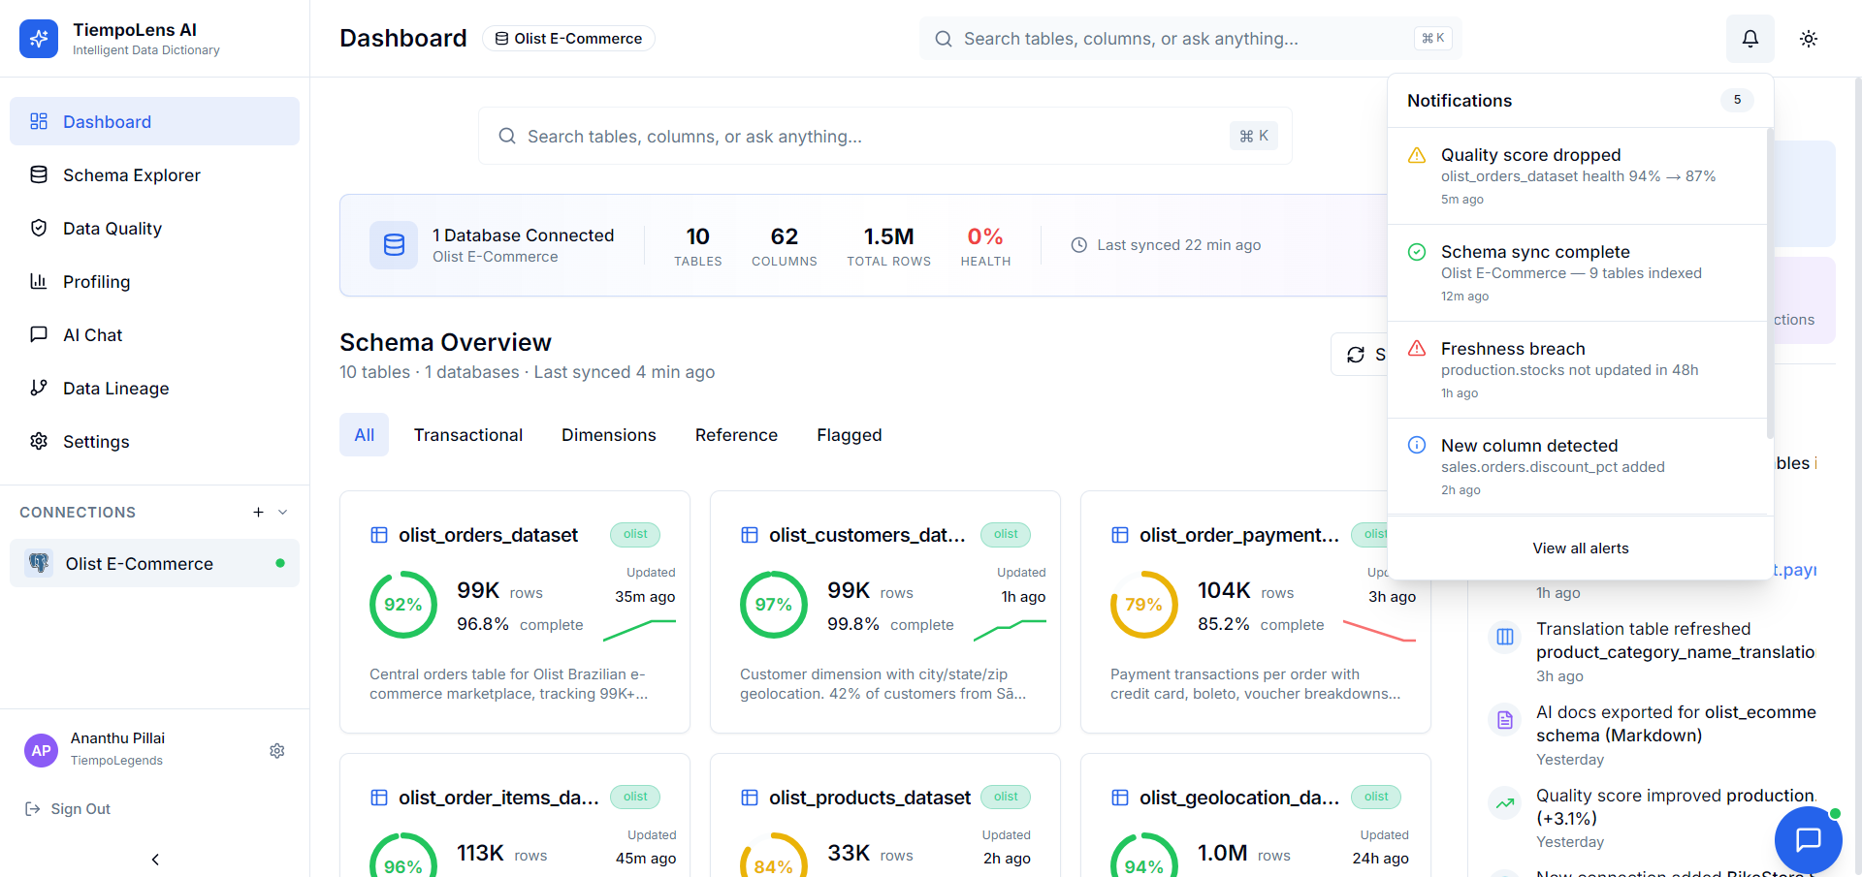
Task: Focus the top header search field
Action: (x=1191, y=39)
